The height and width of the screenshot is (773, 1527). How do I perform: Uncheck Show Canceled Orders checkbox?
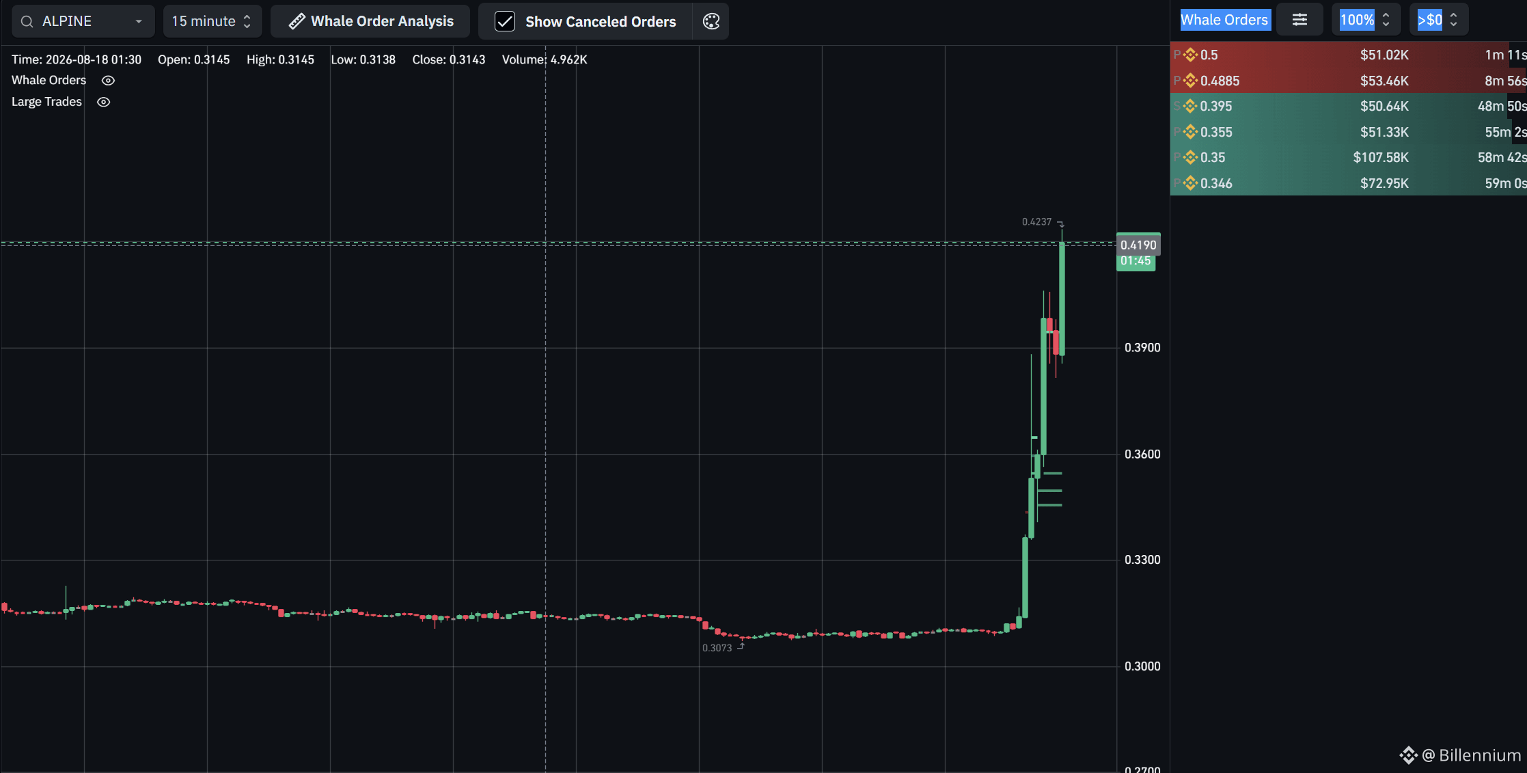(x=505, y=21)
